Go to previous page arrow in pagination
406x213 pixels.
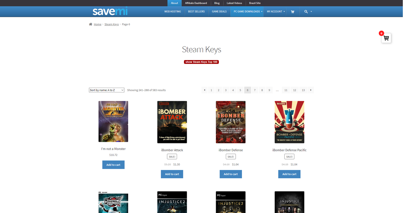click(x=205, y=90)
